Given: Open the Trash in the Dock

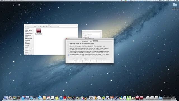Looking at the screenshot, I should 173,98.
